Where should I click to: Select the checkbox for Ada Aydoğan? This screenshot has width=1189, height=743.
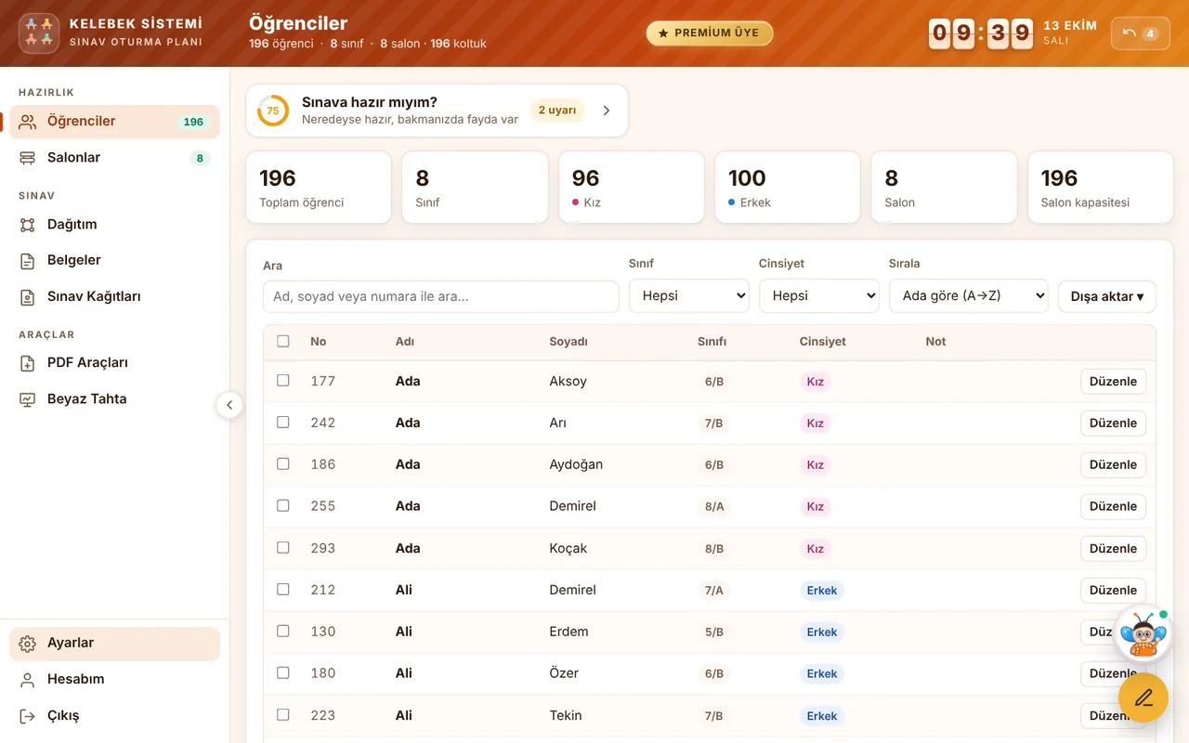pyautogui.click(x=283, y=463)
